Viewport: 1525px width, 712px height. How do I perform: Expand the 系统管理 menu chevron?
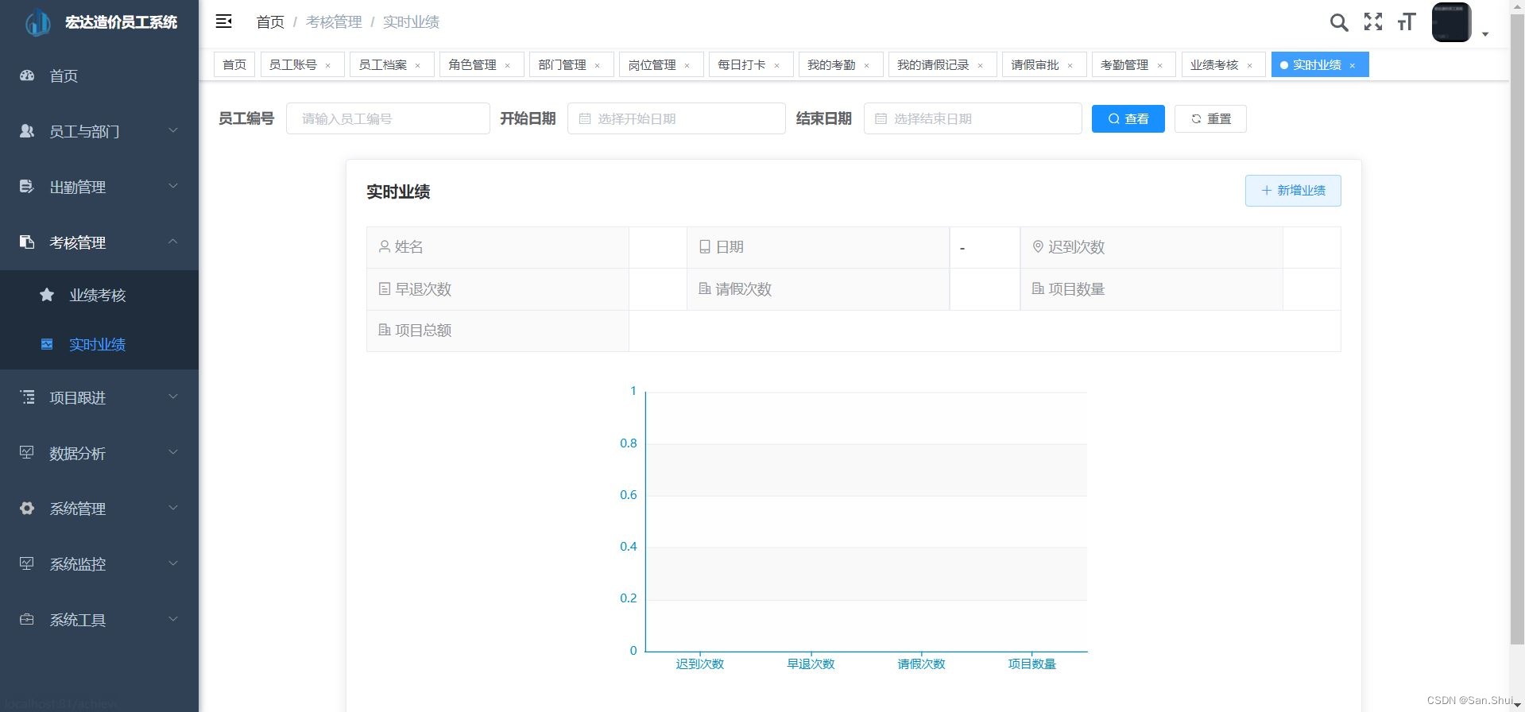click(173, 508)
